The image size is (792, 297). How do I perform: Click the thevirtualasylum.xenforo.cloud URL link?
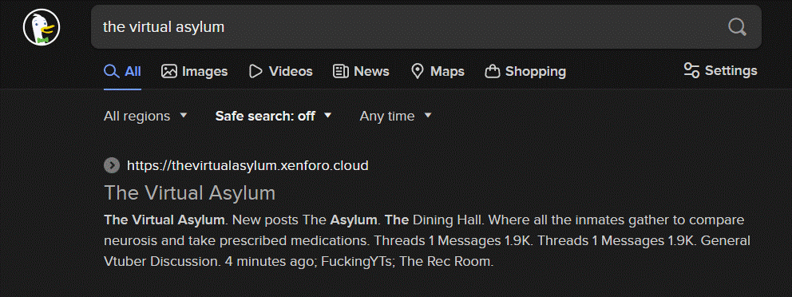247,165
